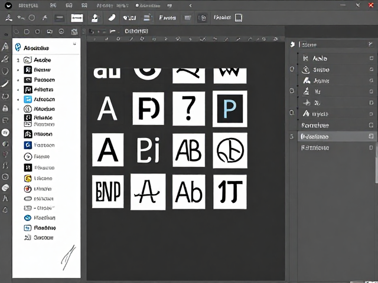Click the header field of the right panel
This screenshot has height=283, width=378.
pyautogui.click(x=336, y=44)
